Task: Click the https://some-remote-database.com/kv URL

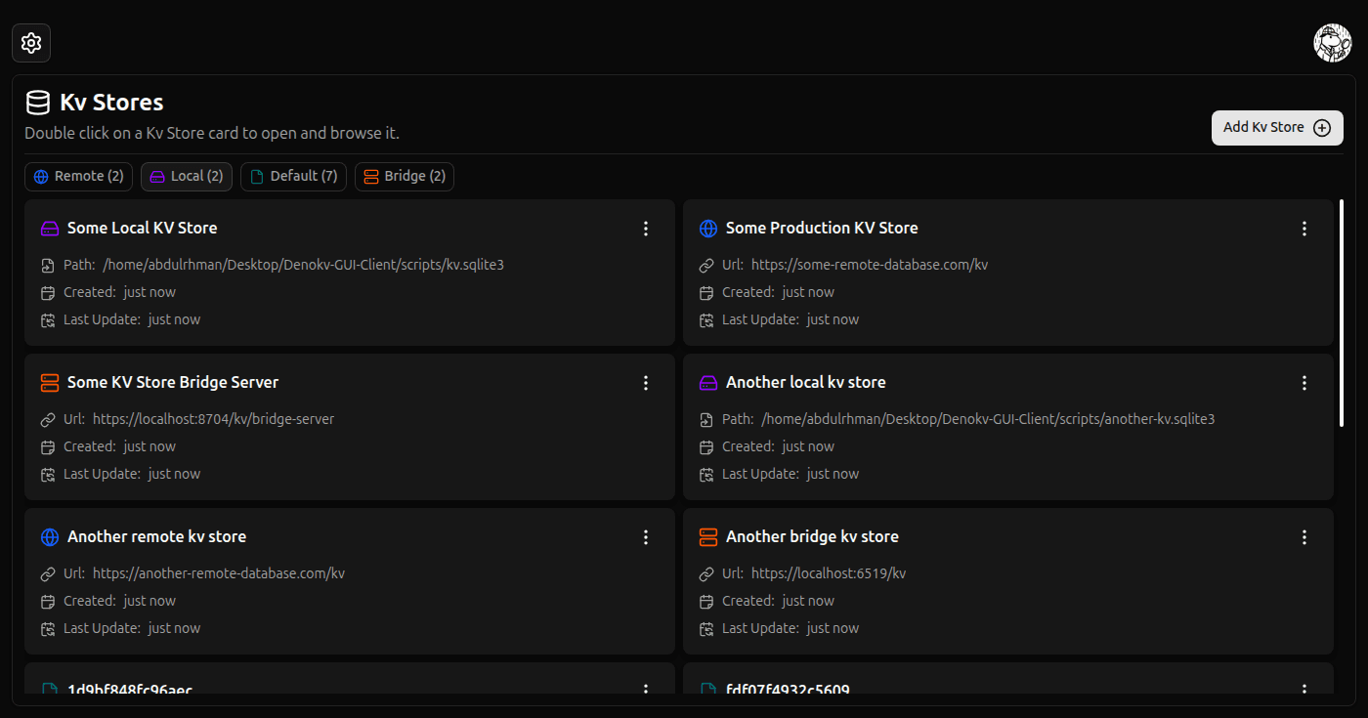Action: pos(870,265)
